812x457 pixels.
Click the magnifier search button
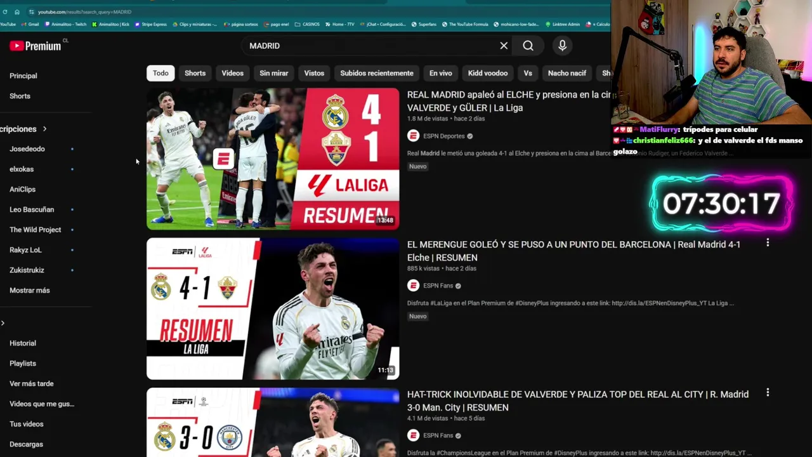[x=528, y=46]
